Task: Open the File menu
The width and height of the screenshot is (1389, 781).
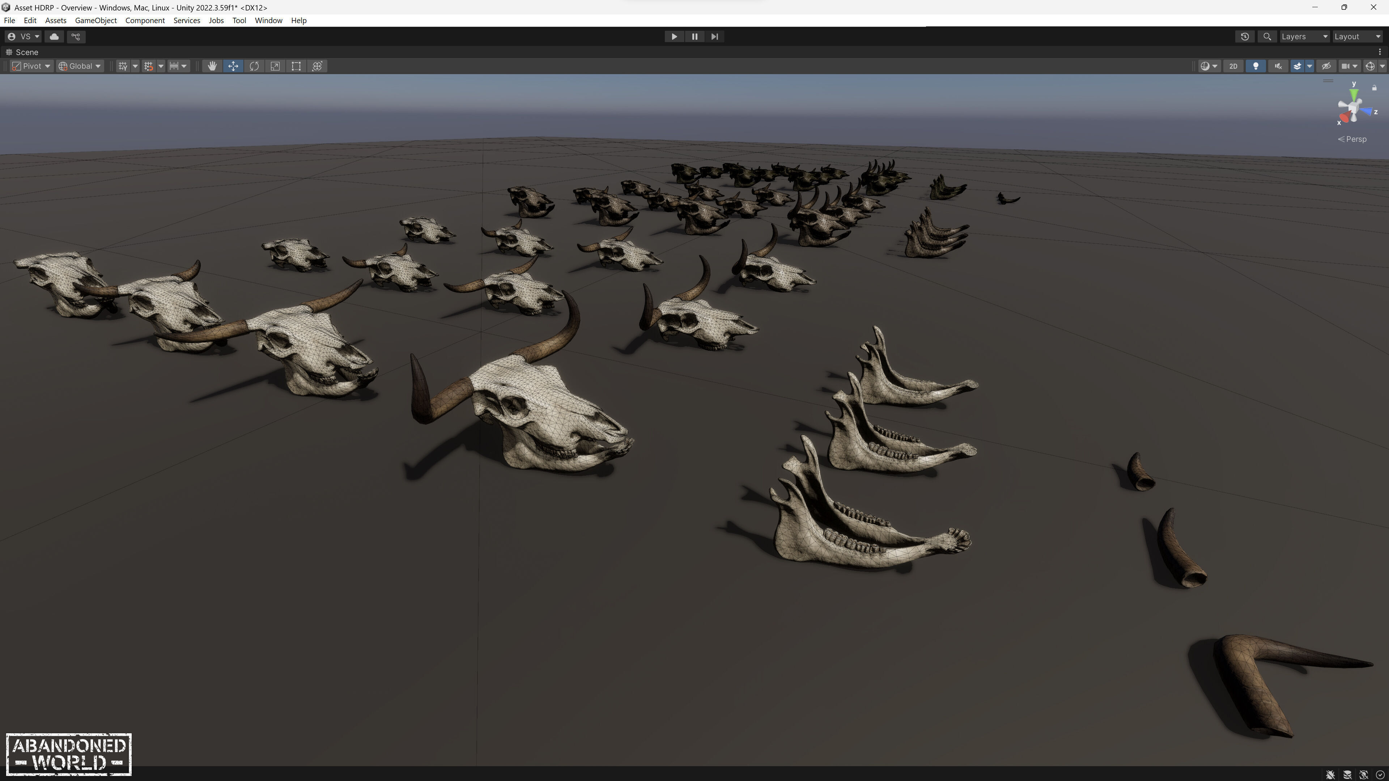Action: 9,21
